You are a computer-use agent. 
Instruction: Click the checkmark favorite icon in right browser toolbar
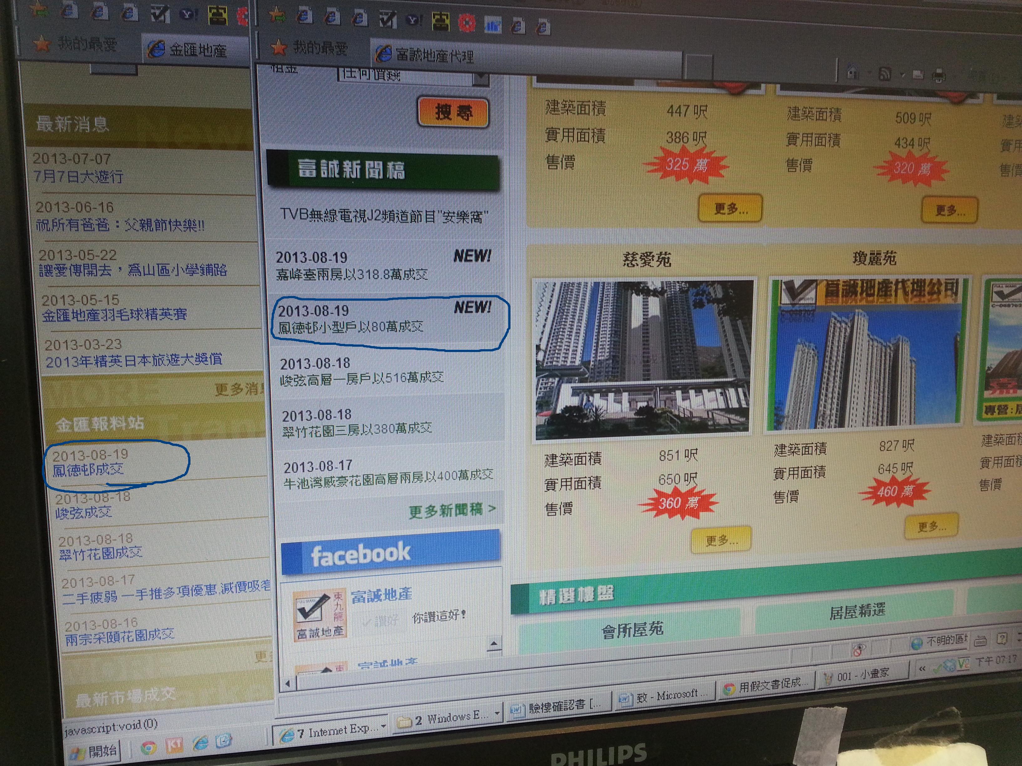387,19
